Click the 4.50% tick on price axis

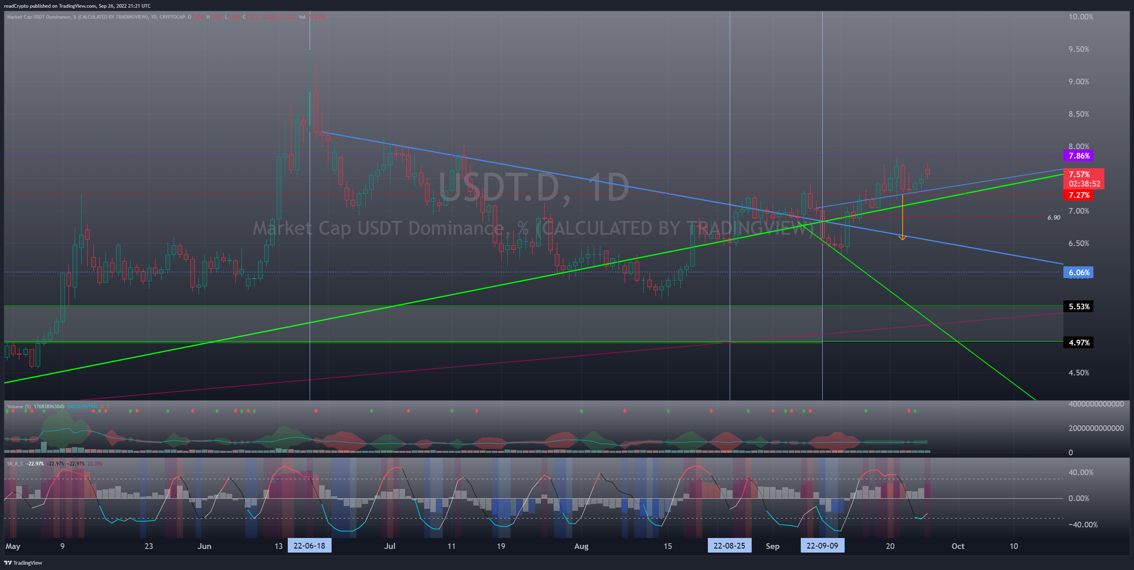click(x=1079, y=373)
